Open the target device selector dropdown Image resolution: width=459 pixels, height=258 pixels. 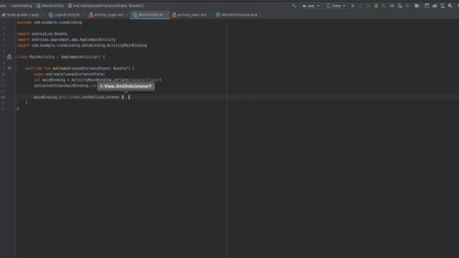[x=336, y=6]
